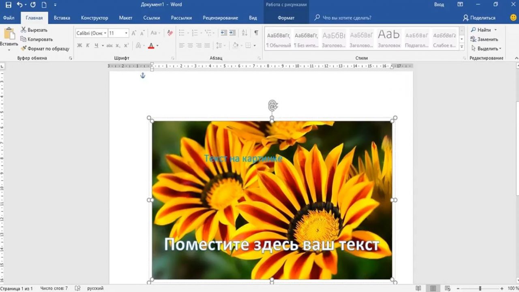Toggle subscript x₂ formatting
Viewport: 519px width, 292px height.
[x=118, y=45]
